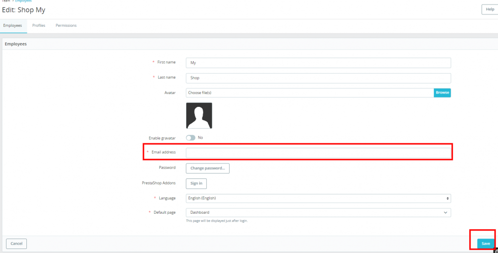
Task: Click the Choose file(s) avatar field
Action: [310, 92]
